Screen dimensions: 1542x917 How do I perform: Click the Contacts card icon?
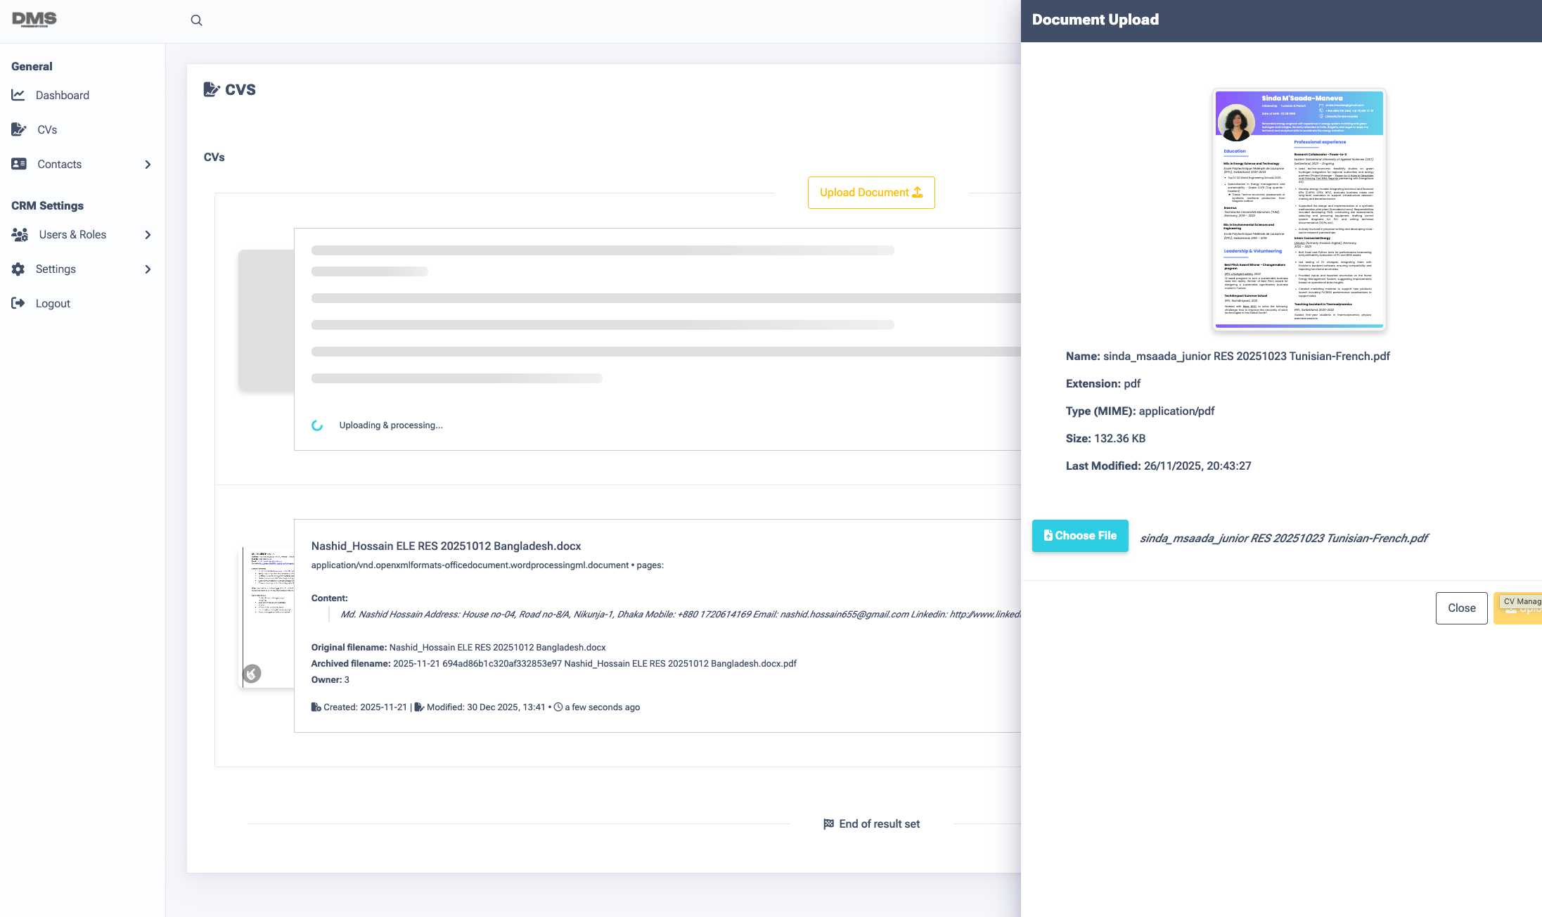click(19, 164)
